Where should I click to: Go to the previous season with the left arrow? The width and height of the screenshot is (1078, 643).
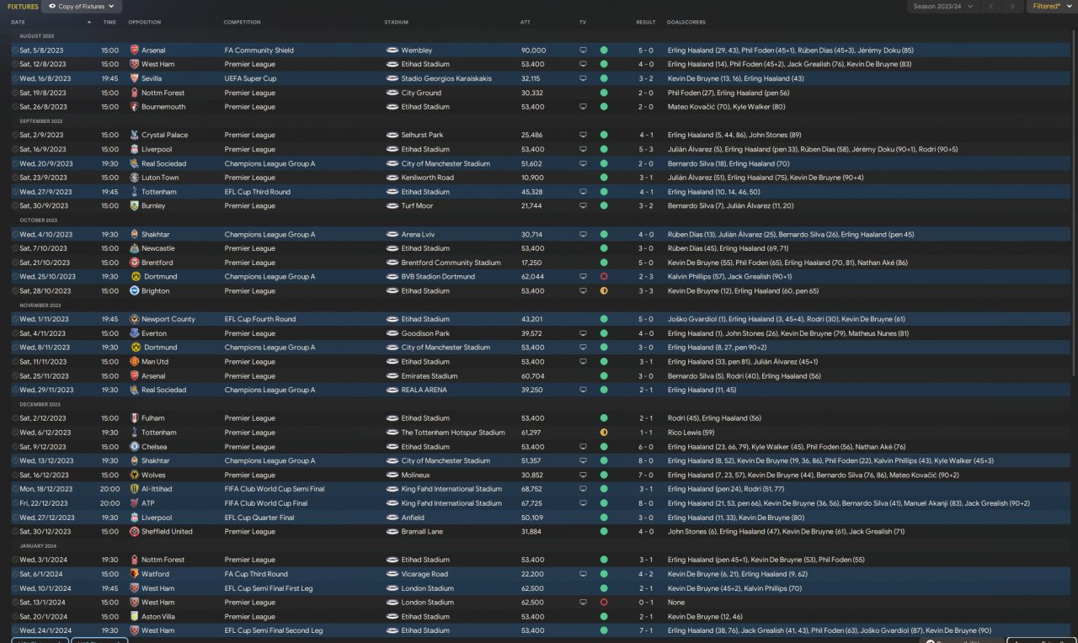pyautogui.click(x=990, y=7)
